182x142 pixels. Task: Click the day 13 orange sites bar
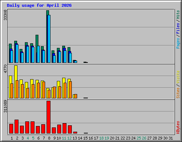point(76,96)
